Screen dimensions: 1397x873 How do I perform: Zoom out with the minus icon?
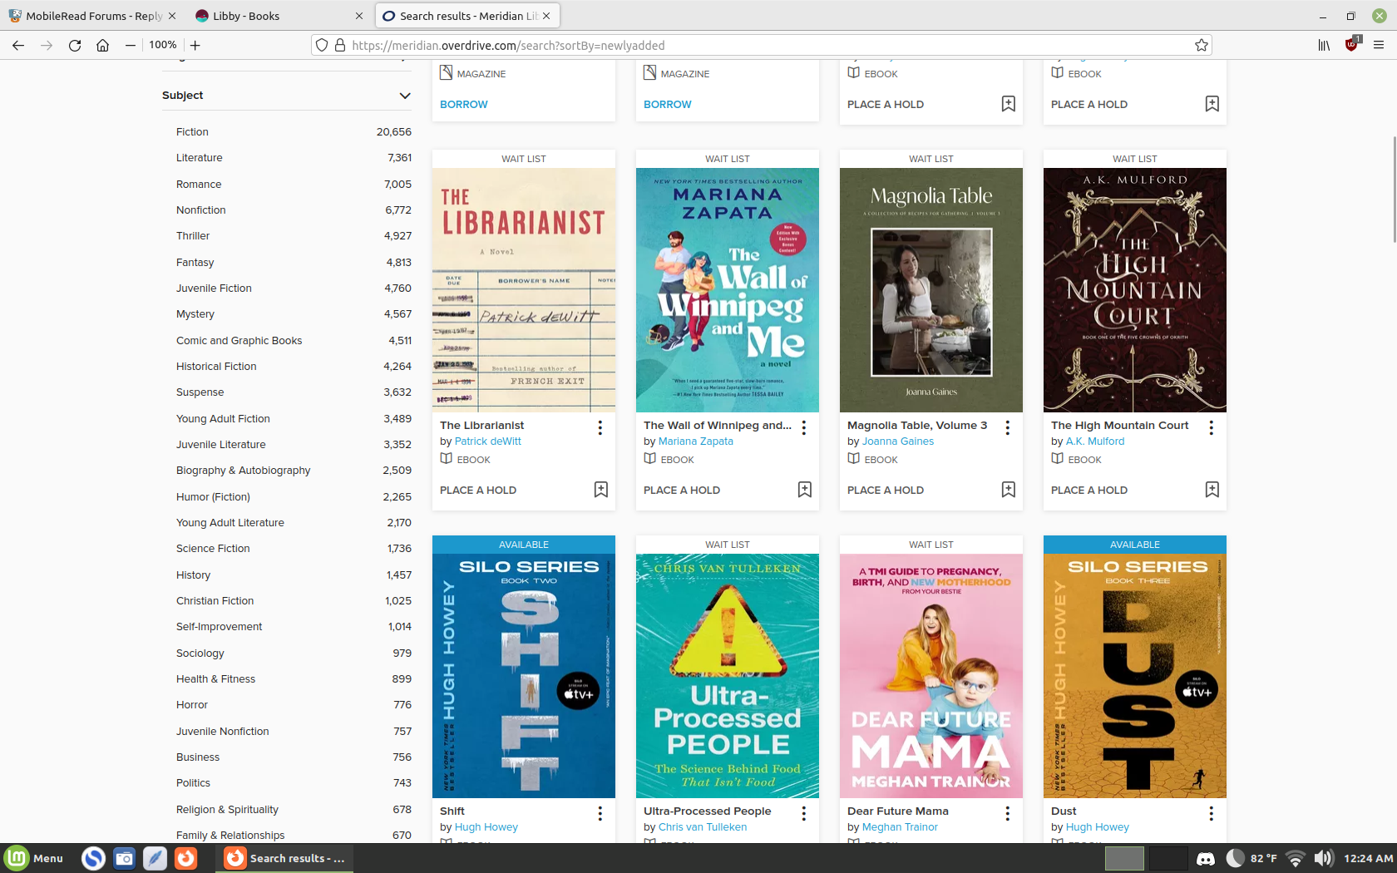[x=131, y=45]
